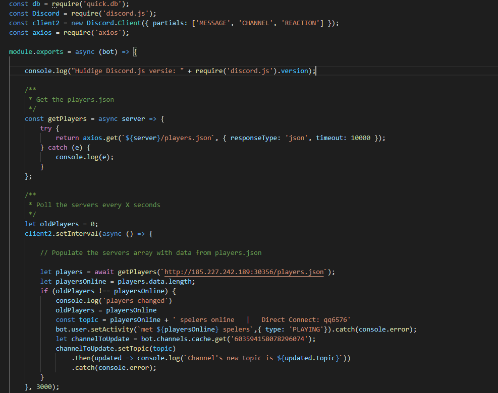Click the catch keyword in getPlayers
The image size is (498, 393).
(58, 148)
